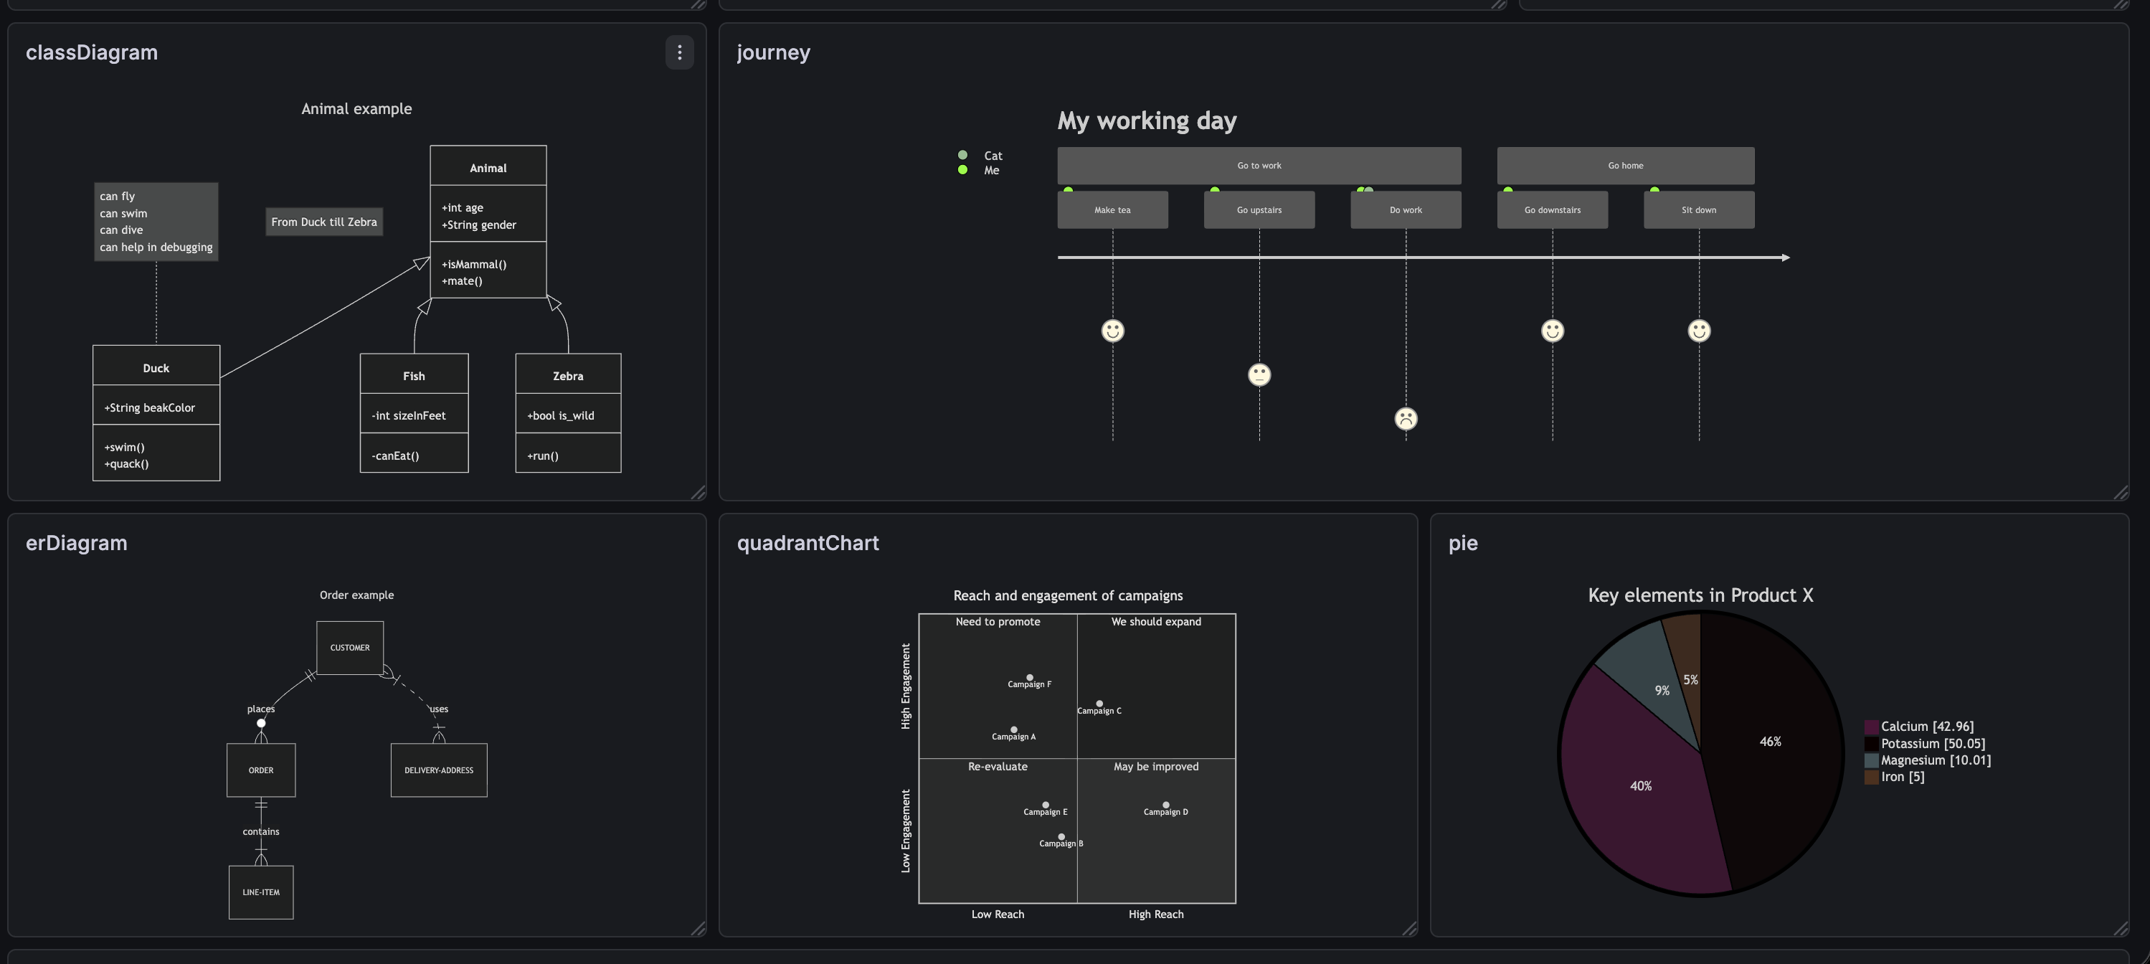Click the pie panel title

pyautogui.click(x=1462, y=544)
